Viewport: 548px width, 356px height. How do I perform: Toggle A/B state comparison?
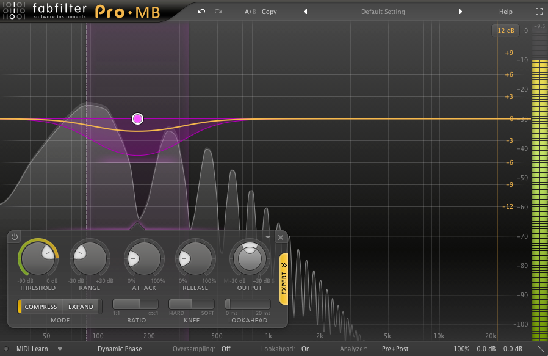[x=250, y=12]
